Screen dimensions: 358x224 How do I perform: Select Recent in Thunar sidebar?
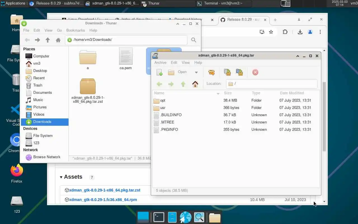pos(44,78)
